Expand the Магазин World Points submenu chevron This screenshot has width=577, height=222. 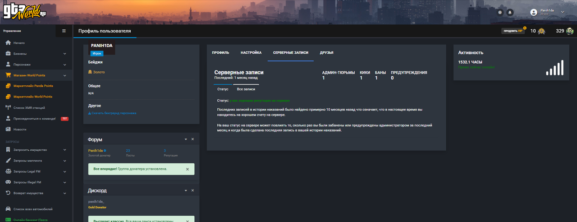(64, 75)
